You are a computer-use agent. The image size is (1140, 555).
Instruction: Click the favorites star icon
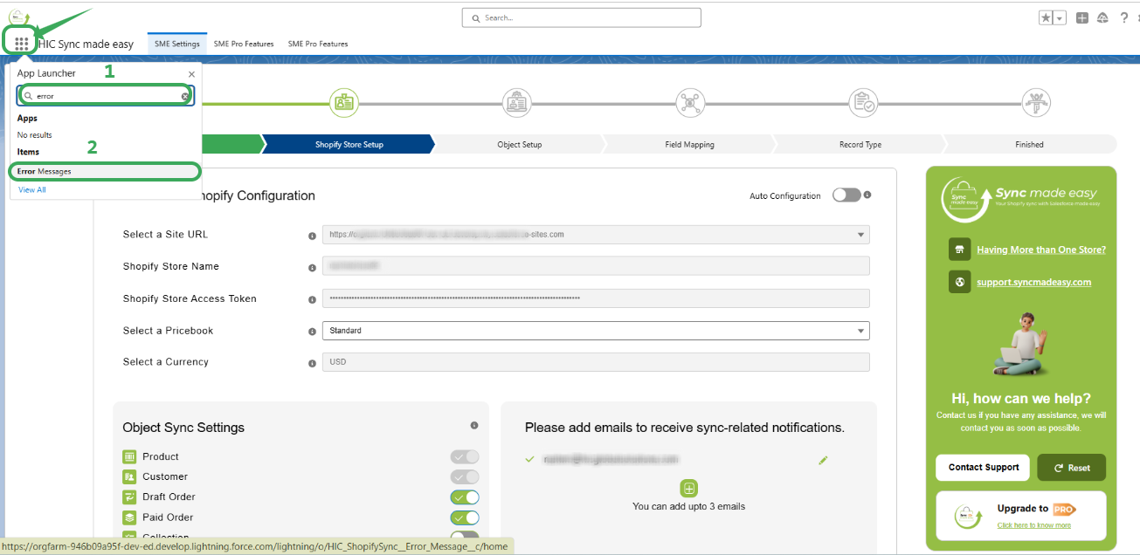click(1046, 17)
